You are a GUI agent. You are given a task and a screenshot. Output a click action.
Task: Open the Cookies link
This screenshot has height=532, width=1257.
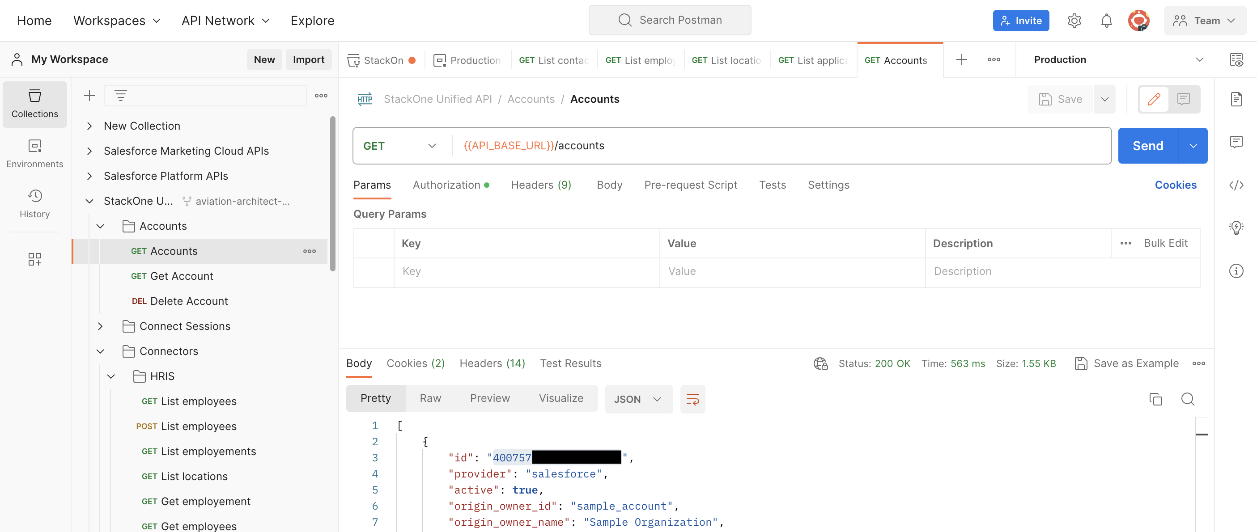(x=1175, y=185)
